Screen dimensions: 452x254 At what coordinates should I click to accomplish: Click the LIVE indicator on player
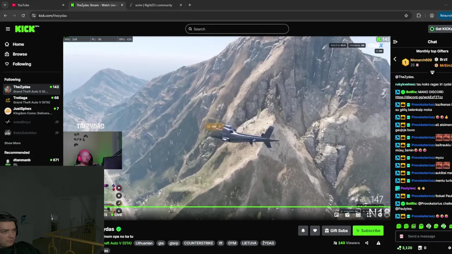pos(116,214)
